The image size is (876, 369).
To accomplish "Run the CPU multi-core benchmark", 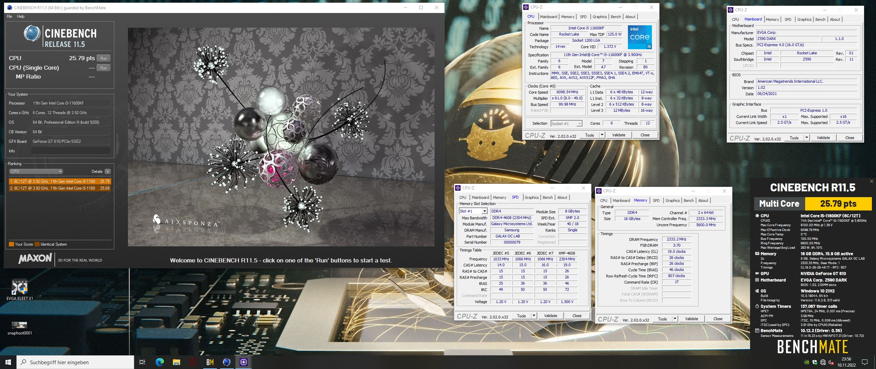I will 104,58.
